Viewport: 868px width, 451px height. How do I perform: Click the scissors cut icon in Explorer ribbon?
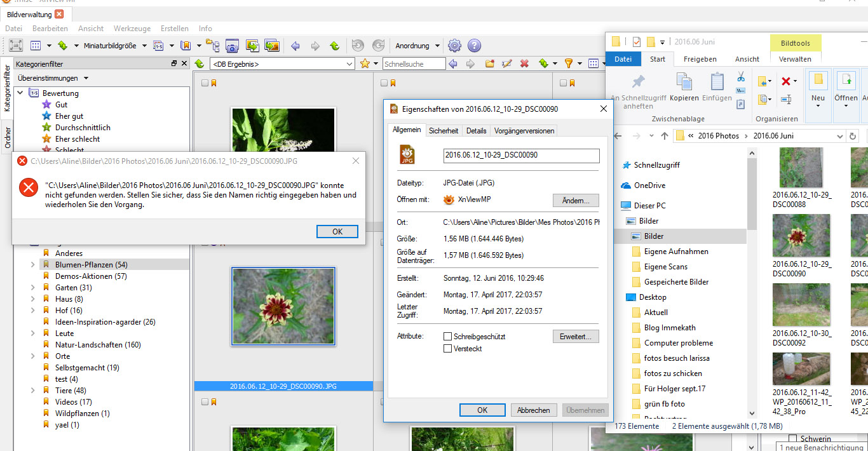click(x=740, y=77)
